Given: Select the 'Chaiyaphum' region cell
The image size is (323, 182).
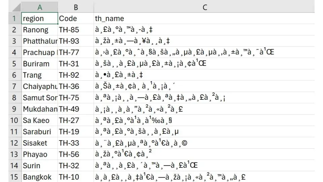Looking at the screenshot, I should click(40, 87).
